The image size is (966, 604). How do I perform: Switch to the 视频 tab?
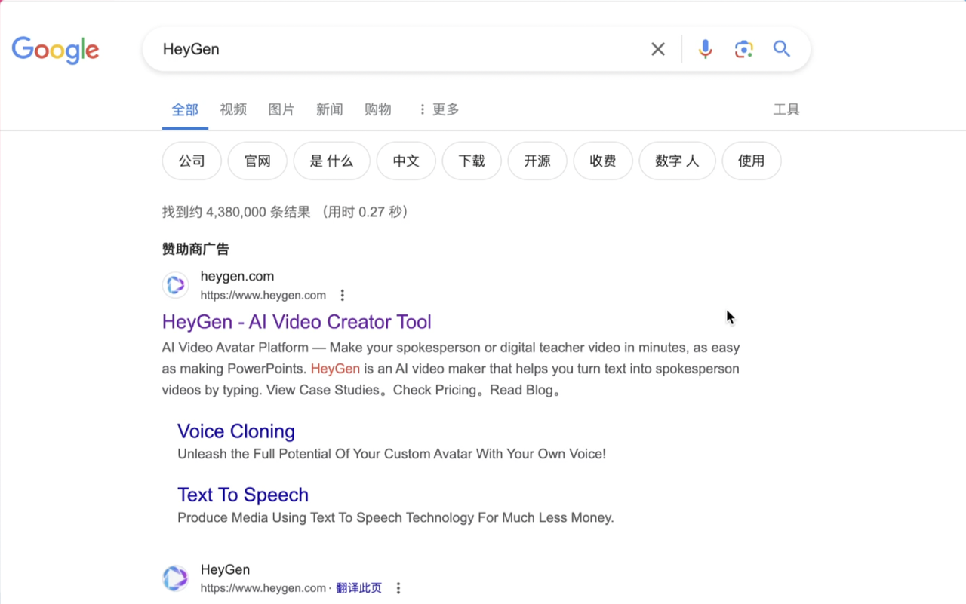coord(233,109)
